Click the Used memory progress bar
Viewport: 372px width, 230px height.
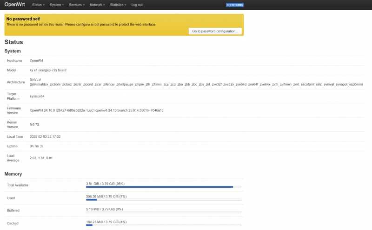click(164, 199)
